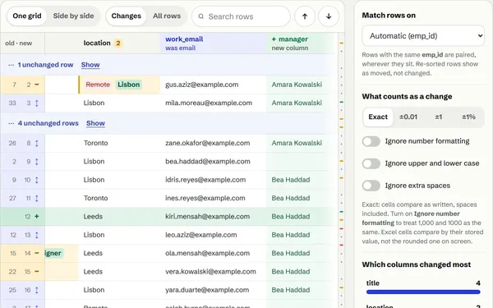Click the moved arrow icon on bea.haddad row

click(x=37, y=162)
